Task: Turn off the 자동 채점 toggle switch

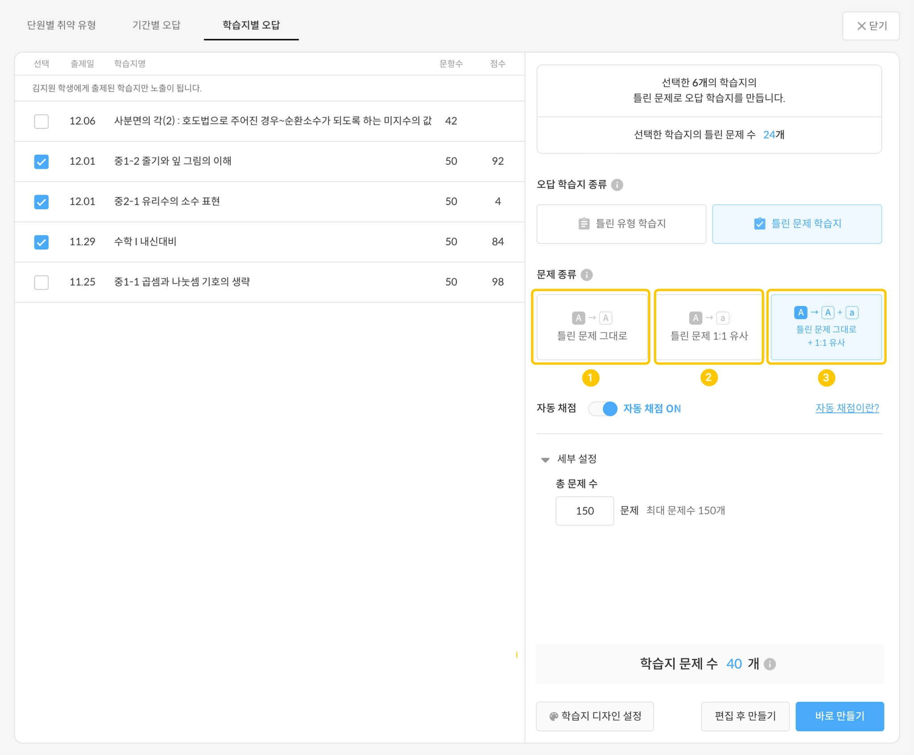Action: tap(602, 409)
